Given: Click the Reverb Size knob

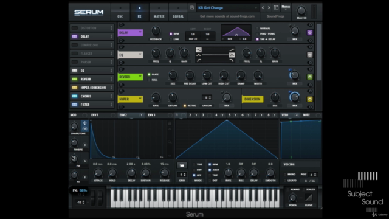Looking at the screenshot, I should 173,75.
